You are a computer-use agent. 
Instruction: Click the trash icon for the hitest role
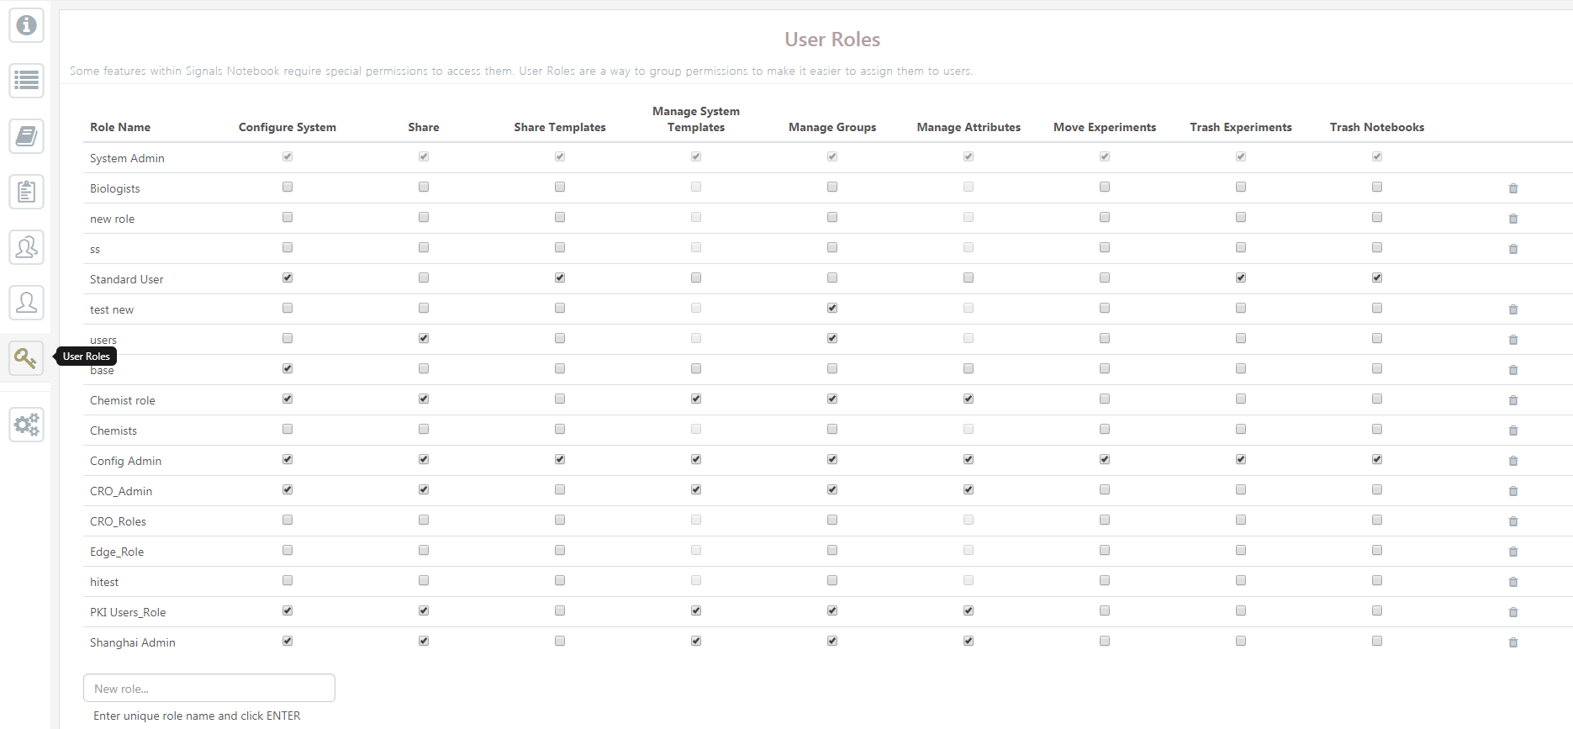[1512, 582]
